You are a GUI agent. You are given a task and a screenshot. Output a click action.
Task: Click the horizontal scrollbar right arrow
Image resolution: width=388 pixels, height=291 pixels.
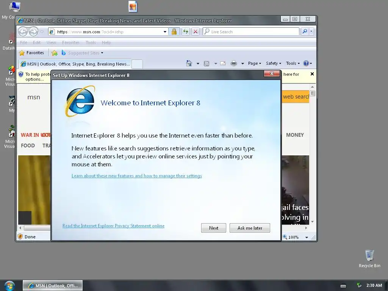[x=306, y=228]
